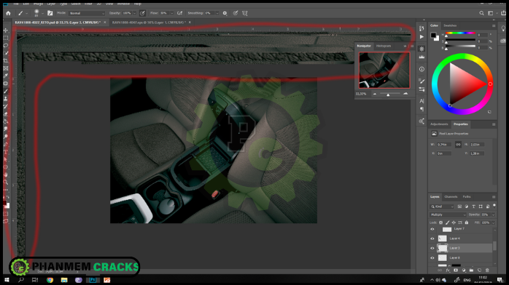Open the layer blend mode Multiply dropdown
The image size is (509, 285).
(x=448, y=214)
